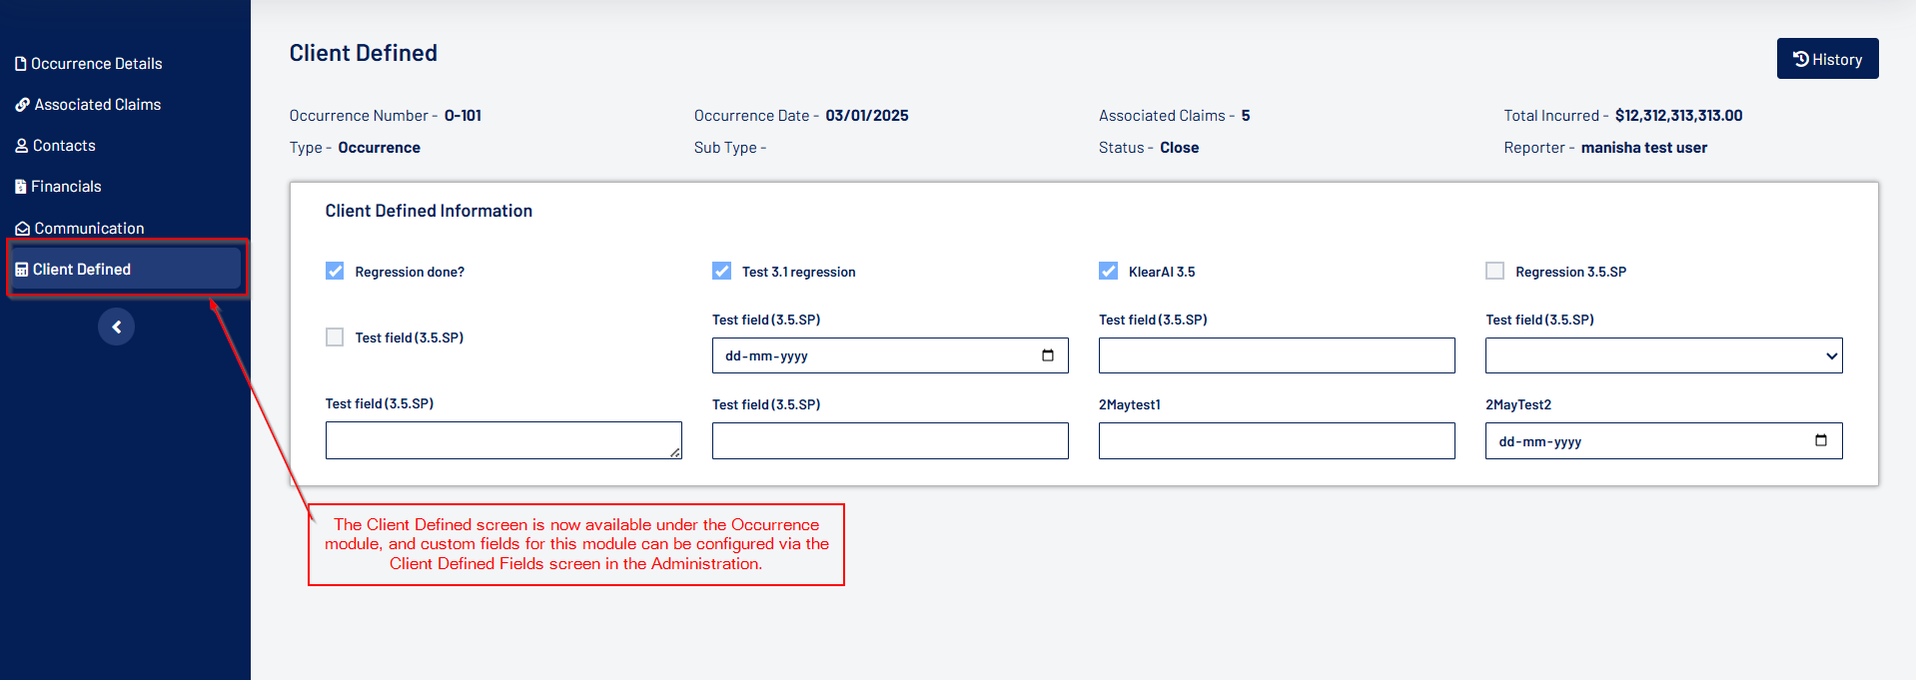Go to the Contacts menu item
This screenshot has width=1916, height=680.
64,146
